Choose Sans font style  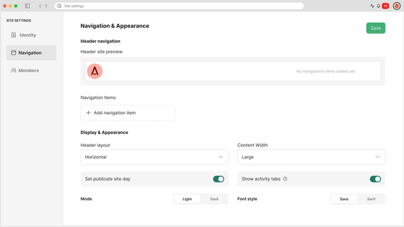pos(344,199)
